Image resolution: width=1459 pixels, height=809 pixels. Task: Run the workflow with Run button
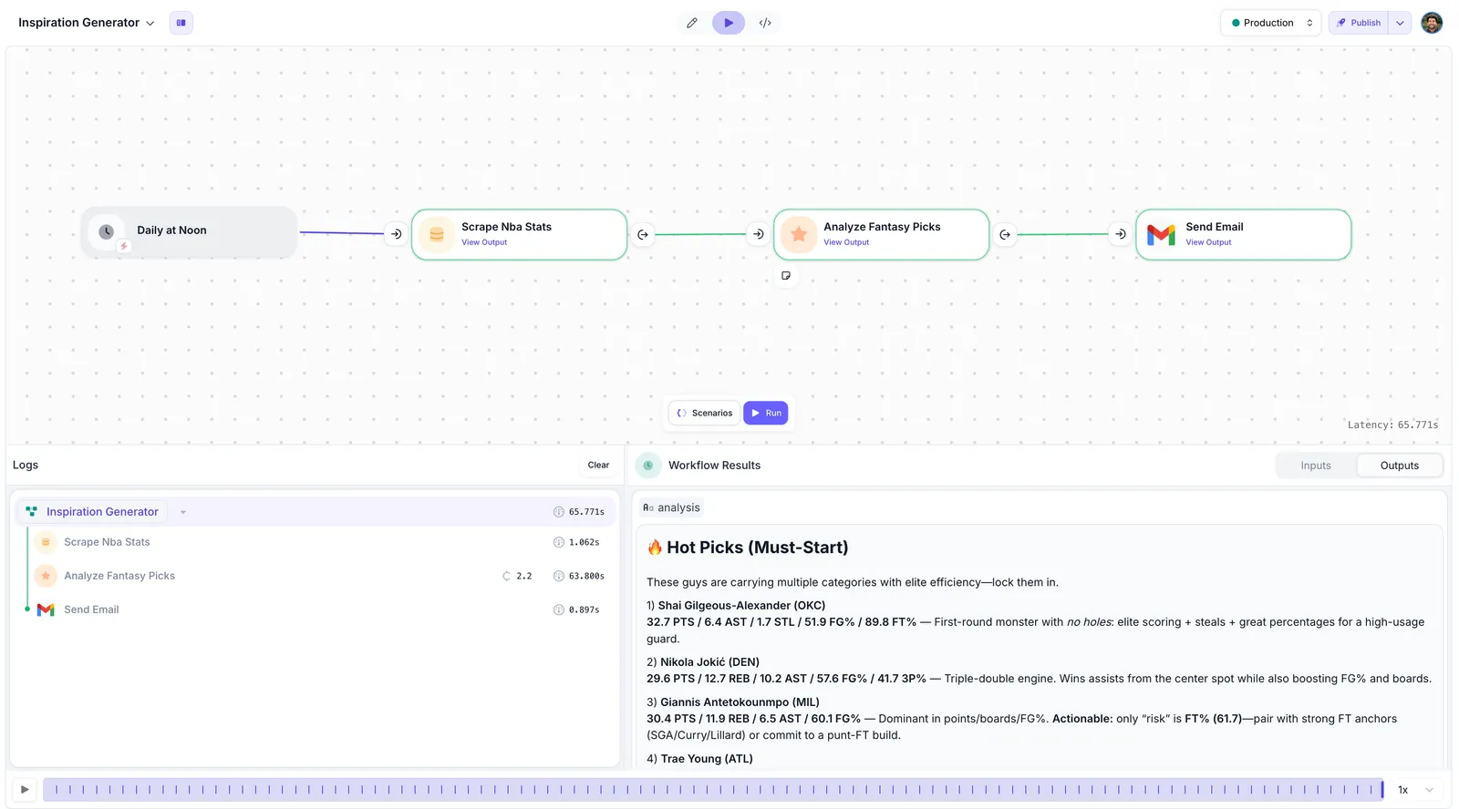[766, 413]
